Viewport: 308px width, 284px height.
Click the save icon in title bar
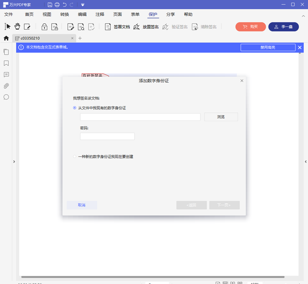pos(50,5)
